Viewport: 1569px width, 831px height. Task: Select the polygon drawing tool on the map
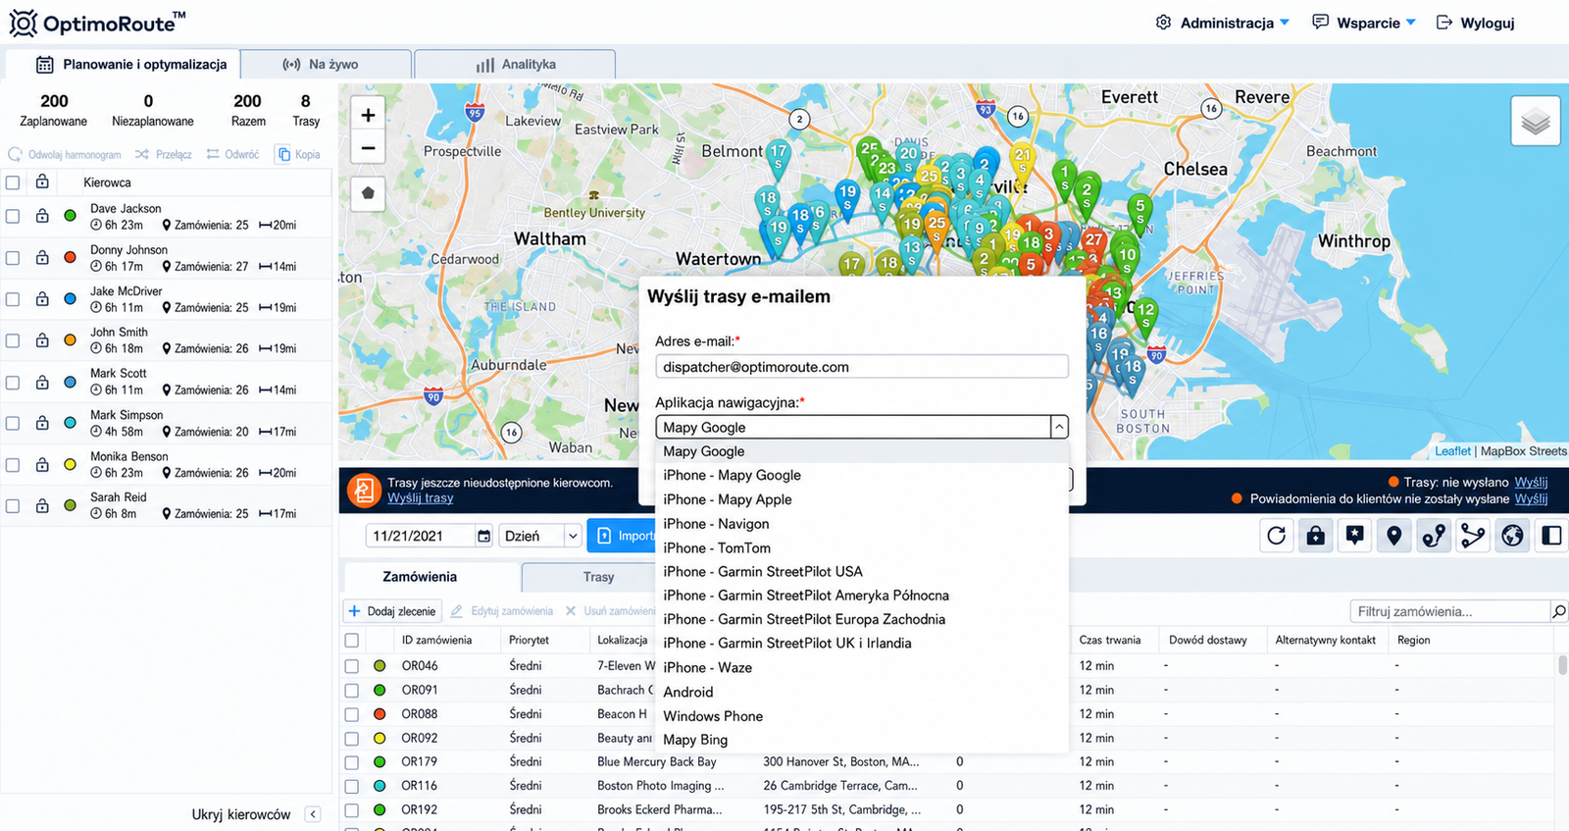(x=368, y=192)
